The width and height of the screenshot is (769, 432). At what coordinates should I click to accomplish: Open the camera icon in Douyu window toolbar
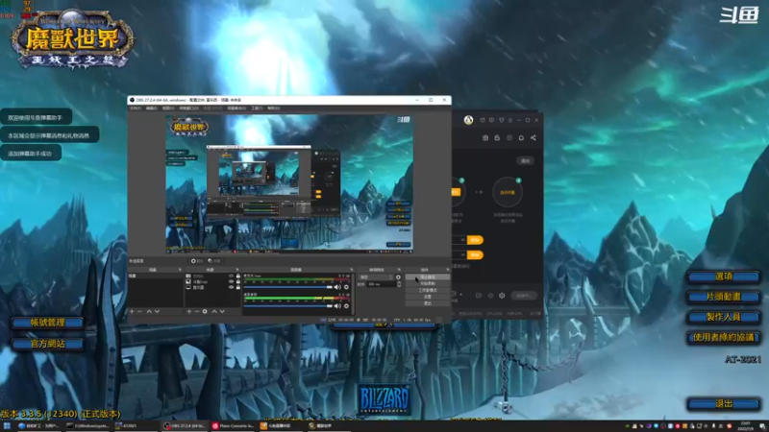point(485,137)
